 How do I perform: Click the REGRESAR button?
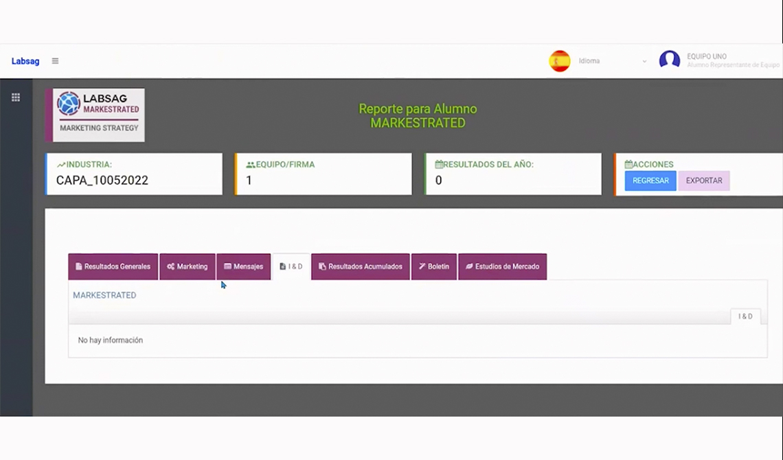[x=650, y=181]
